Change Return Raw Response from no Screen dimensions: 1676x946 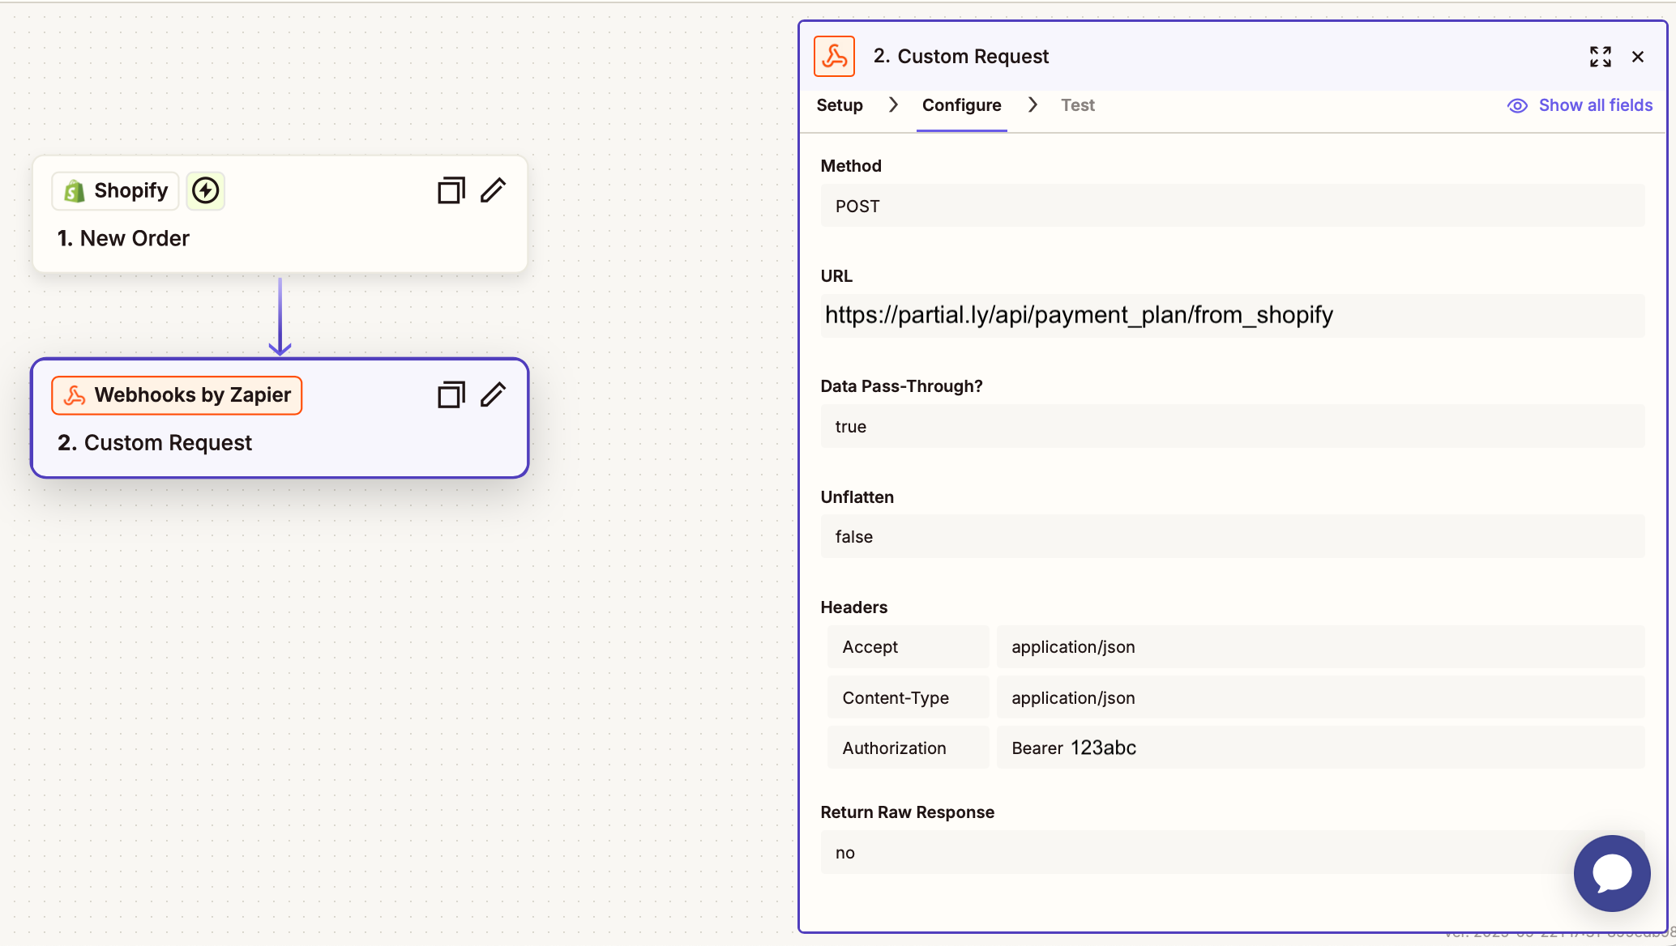pyautogui.click(x=1232, y=852)
